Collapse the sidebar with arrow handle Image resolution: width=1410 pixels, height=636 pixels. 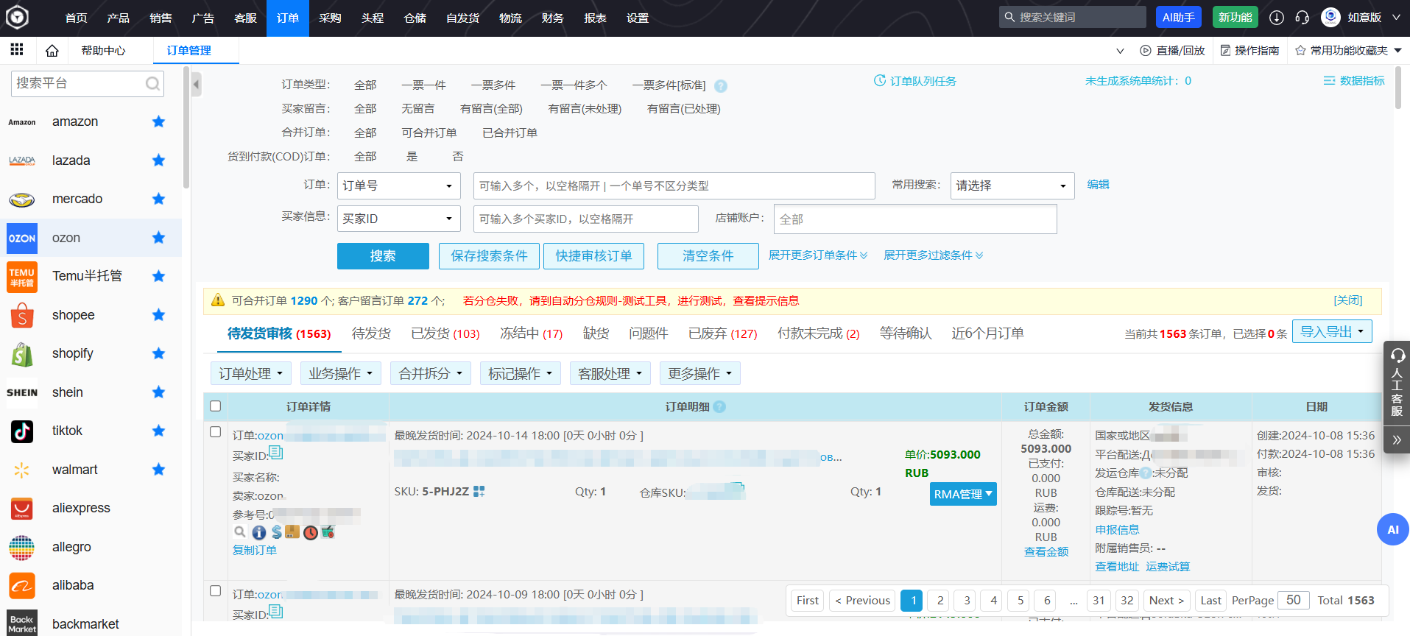click(x=196, y=85)
